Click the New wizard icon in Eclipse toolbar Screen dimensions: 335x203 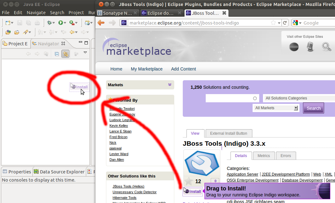(x=8, y=23)
